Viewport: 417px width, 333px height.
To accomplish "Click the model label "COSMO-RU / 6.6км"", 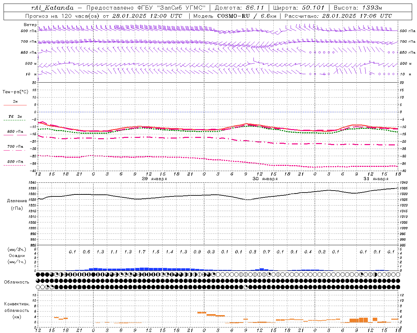I will (247, 16).
